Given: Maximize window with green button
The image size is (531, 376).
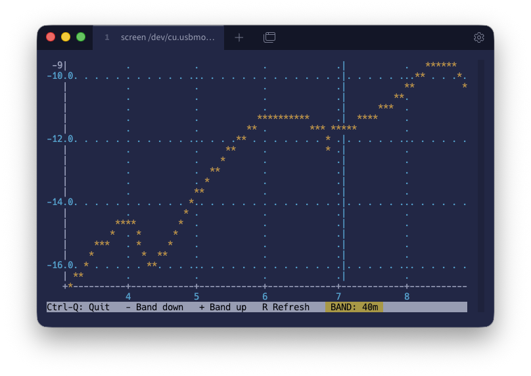Looking at the screenshot, I should pos(81,37).
